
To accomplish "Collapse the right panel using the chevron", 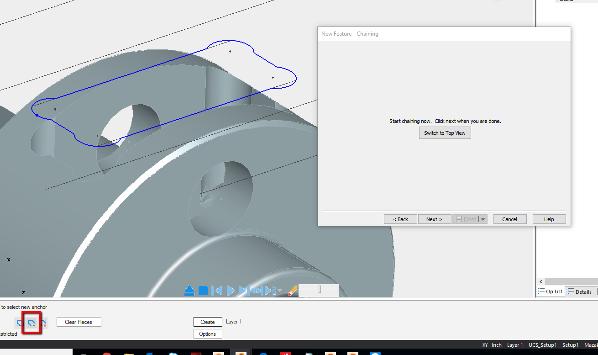I will (541, 281).
